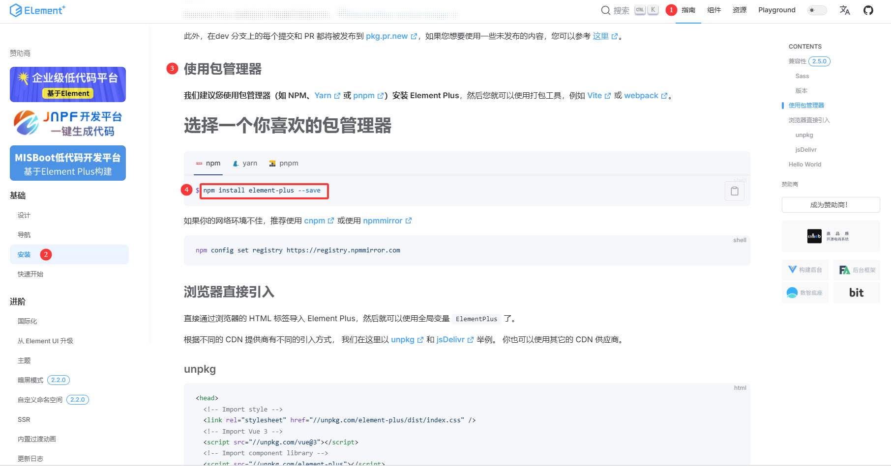Open the Vite link
The height and width of the screenshot is (466, 891).
click(x=599, y=96)
